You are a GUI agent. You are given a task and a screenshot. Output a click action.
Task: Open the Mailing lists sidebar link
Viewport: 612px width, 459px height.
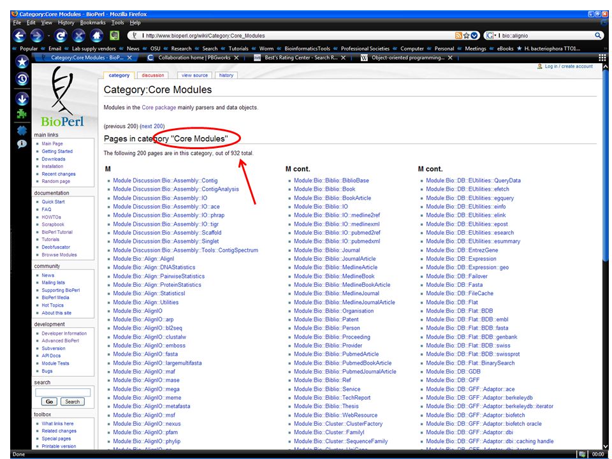point(53,282)
